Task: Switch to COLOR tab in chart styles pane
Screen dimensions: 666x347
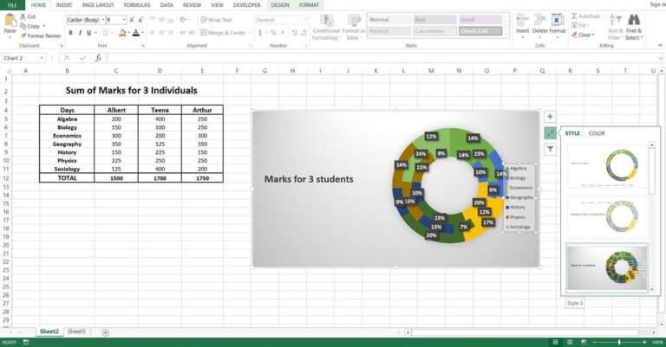Action: coord(597,133)
